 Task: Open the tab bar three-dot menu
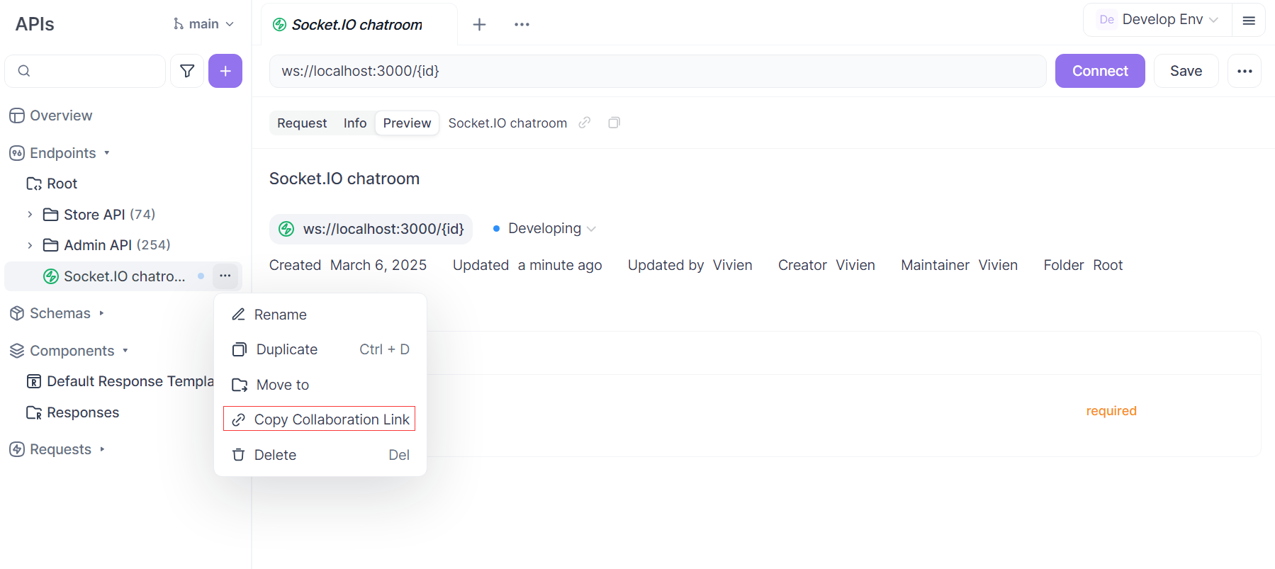click(522, 24)
